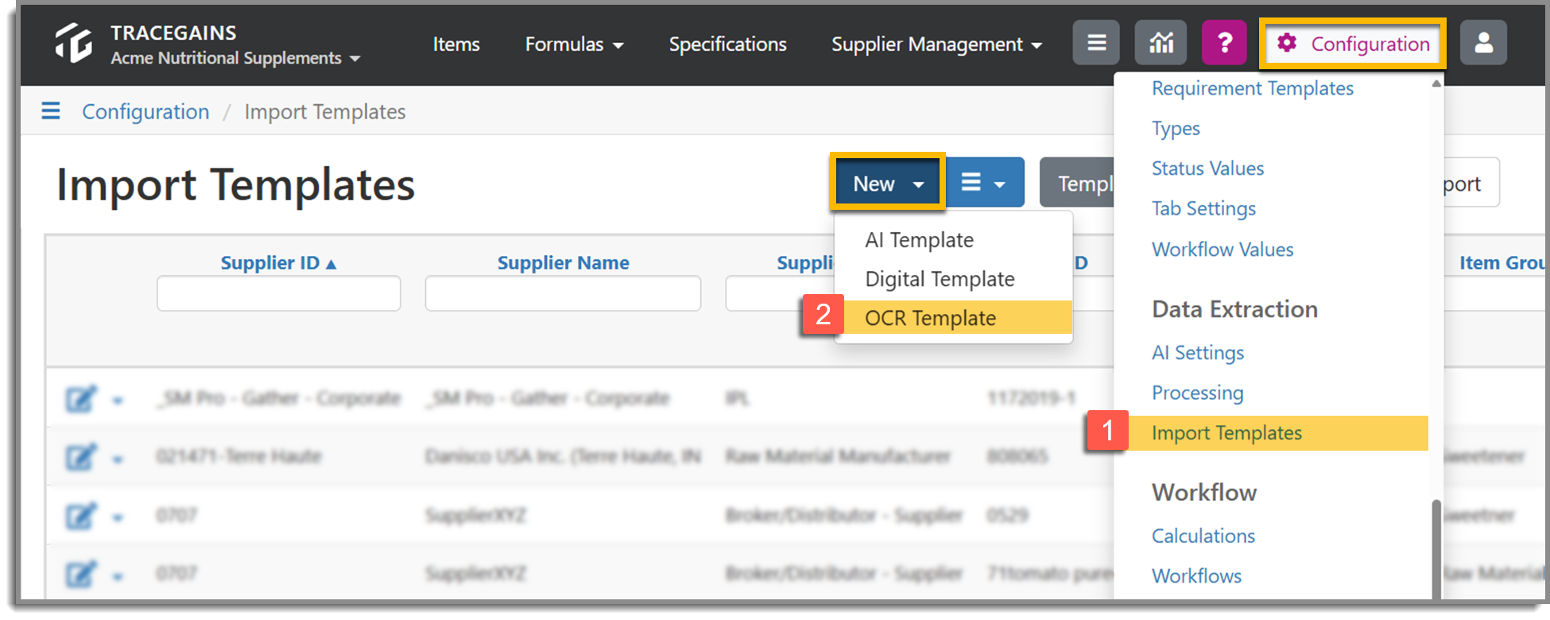Open the Configuration gear menu

[x=1353, y=44]
